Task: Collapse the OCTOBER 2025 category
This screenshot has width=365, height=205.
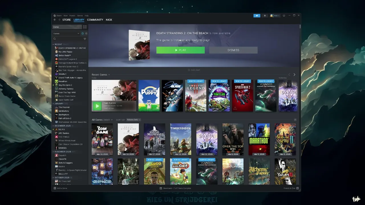Action: pyautogui.click(x=53, y=178)
